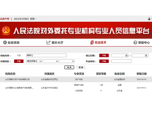The width and height of the screenshot is (152, 119).
Task: Open the calendar icon in end date field
Action: click(146, 56)
